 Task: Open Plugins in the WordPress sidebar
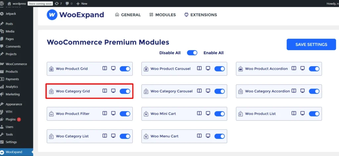click(x=11, y=119)
